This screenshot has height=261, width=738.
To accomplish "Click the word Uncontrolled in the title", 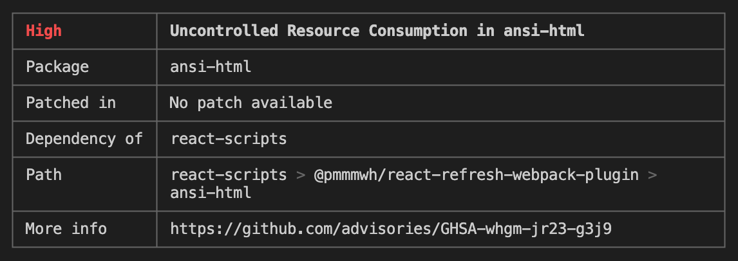I will tap(223, 31).
